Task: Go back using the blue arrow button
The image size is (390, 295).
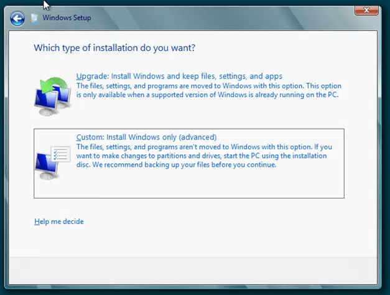Action: click(x=17, y=19)
